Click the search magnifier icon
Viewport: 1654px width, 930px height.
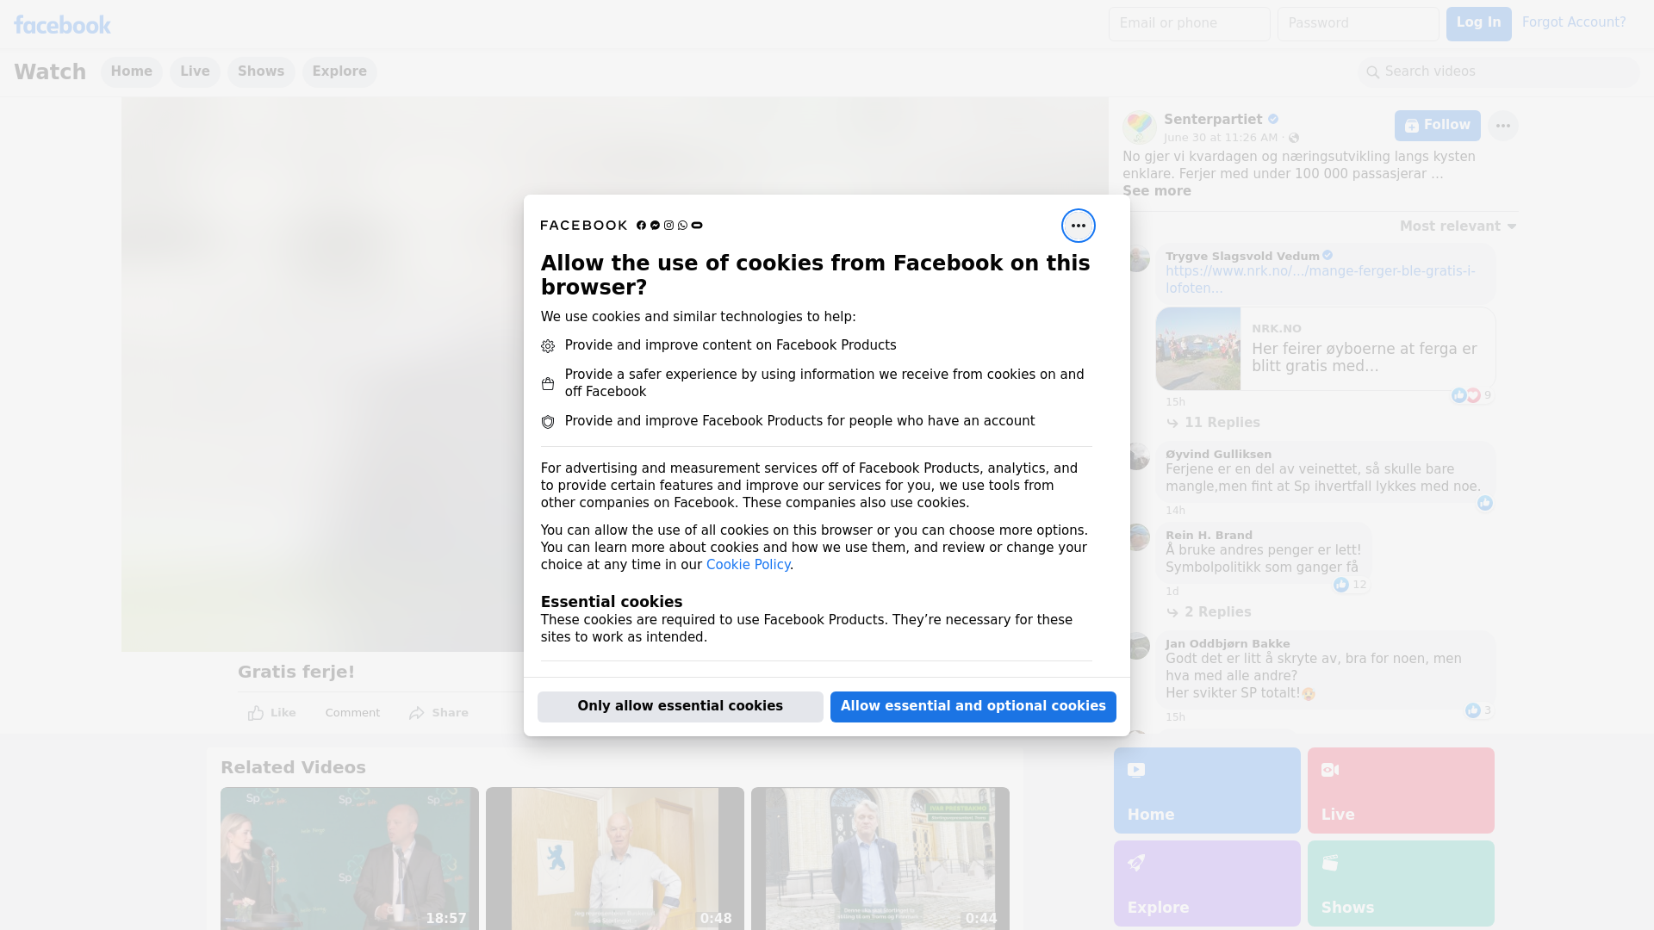point(1372,72)
